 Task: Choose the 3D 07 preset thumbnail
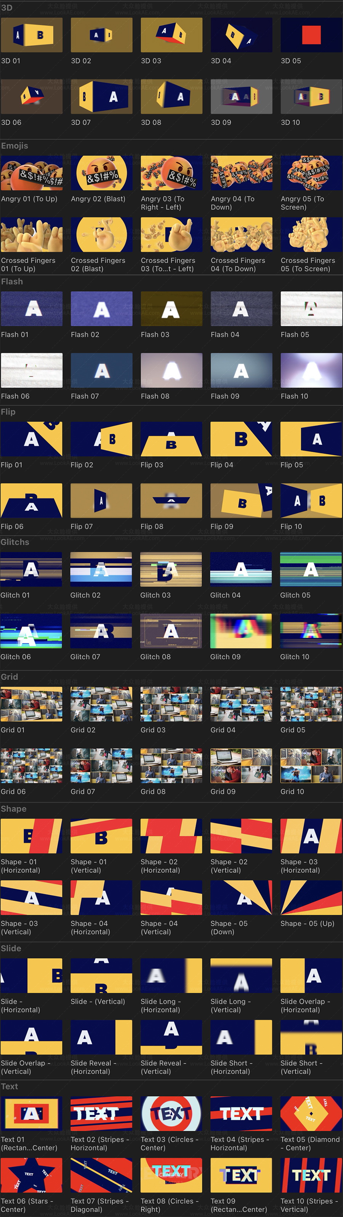102,96
